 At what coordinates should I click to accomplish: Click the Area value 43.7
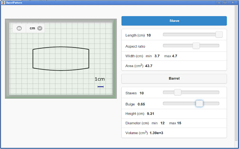(x=148, y=66)
